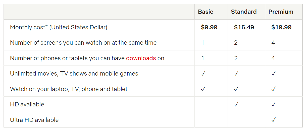Click the Ultra HD Premium checkmark
308x132 pixels.
click(274, 120)
